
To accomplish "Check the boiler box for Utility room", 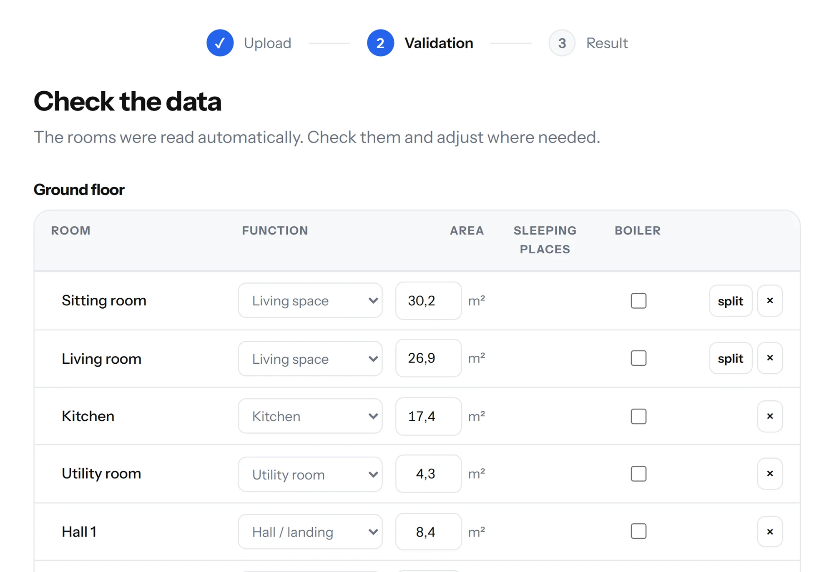I will [638, 474].
